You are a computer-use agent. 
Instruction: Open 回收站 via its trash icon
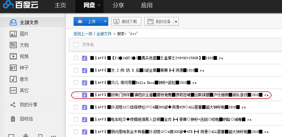click(x=13, y=119)
